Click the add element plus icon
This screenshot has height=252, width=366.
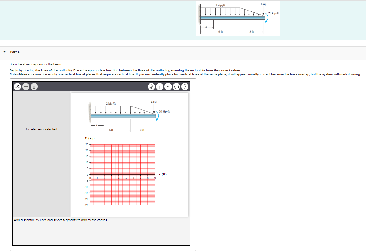click(26, 86)
